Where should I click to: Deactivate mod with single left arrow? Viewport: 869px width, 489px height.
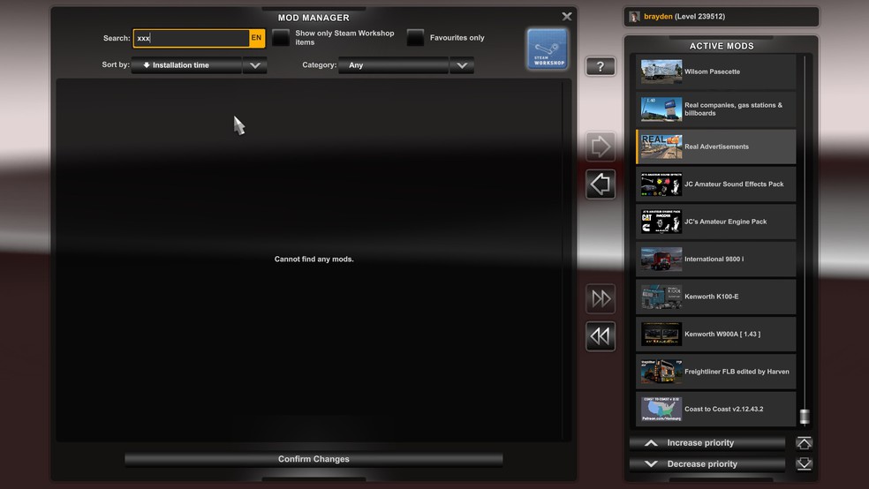click(x=601, y=184)
